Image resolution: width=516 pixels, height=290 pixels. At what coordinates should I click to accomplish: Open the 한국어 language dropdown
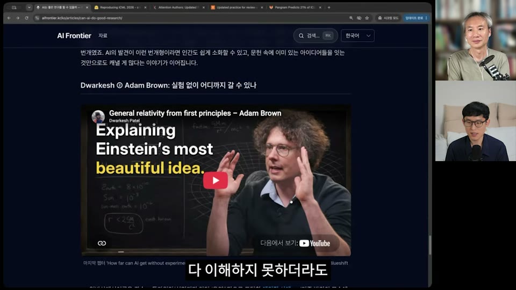click(x=357, y=35)
